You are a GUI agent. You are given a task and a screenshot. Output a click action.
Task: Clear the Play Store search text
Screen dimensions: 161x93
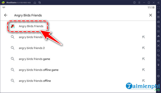[x=151, y=15]
